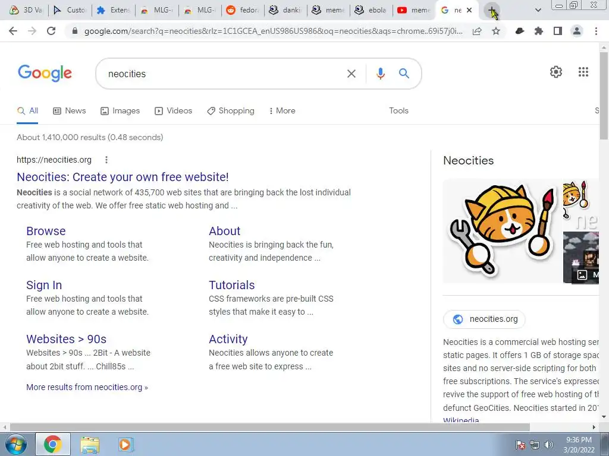Submit search with the magnifier icon
609x456 pixels.
pos(404,73)
